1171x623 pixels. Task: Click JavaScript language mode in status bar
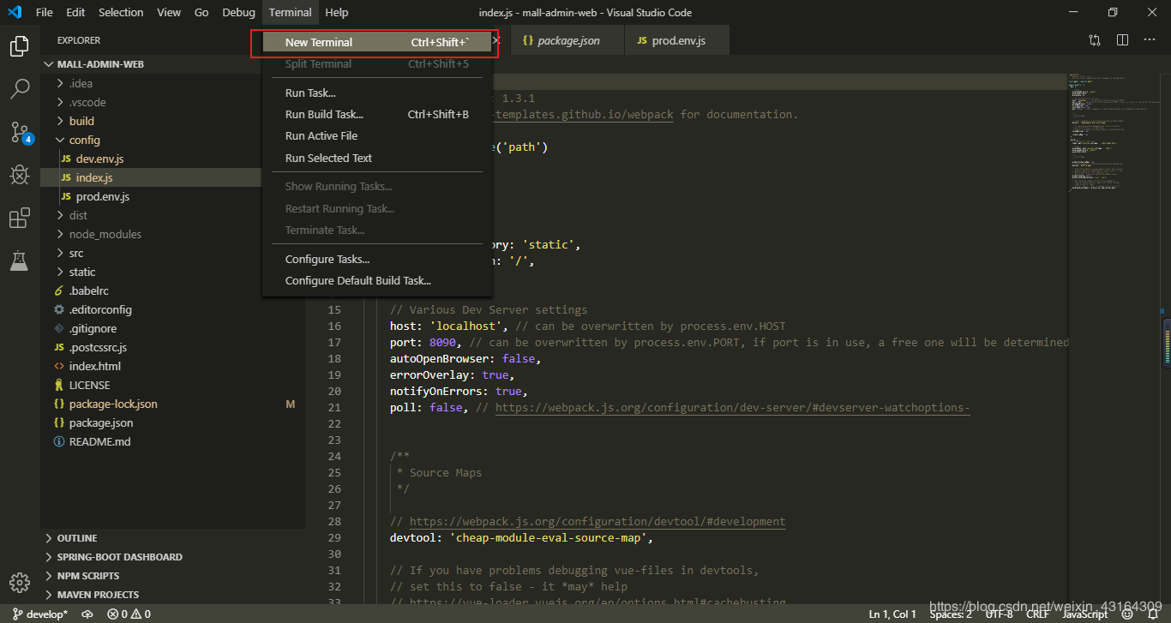(1084, 614)
